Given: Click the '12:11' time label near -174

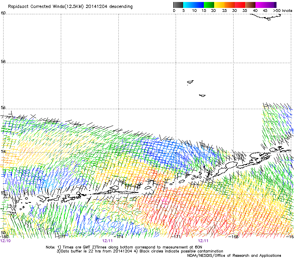Looking at the screenshot, I should click(x=107, y=241).
